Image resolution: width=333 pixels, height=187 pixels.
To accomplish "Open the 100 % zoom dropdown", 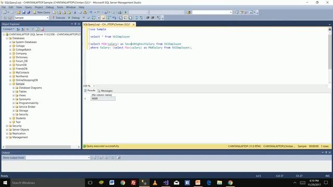I will [94, 86].
